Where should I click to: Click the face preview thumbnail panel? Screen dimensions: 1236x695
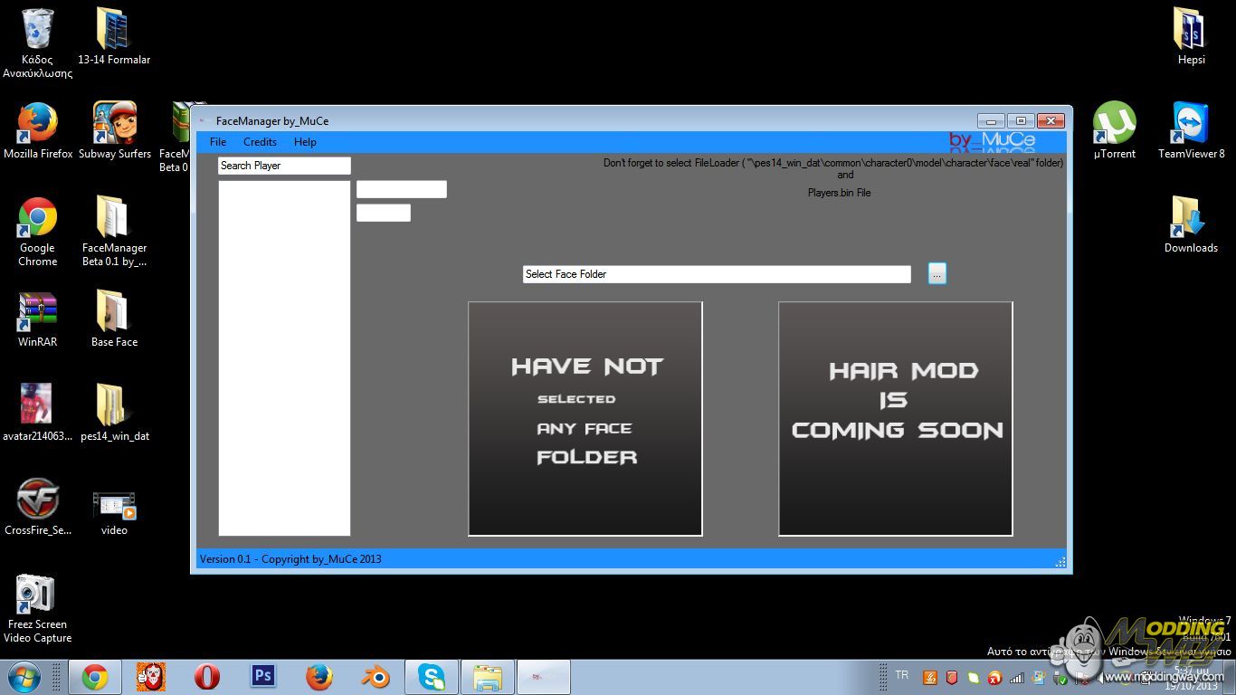[585, 418]
